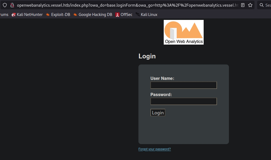The image size is (271, 160).
Task: Click the Open Web Analytics logo
Action: [x=183, y=32]
